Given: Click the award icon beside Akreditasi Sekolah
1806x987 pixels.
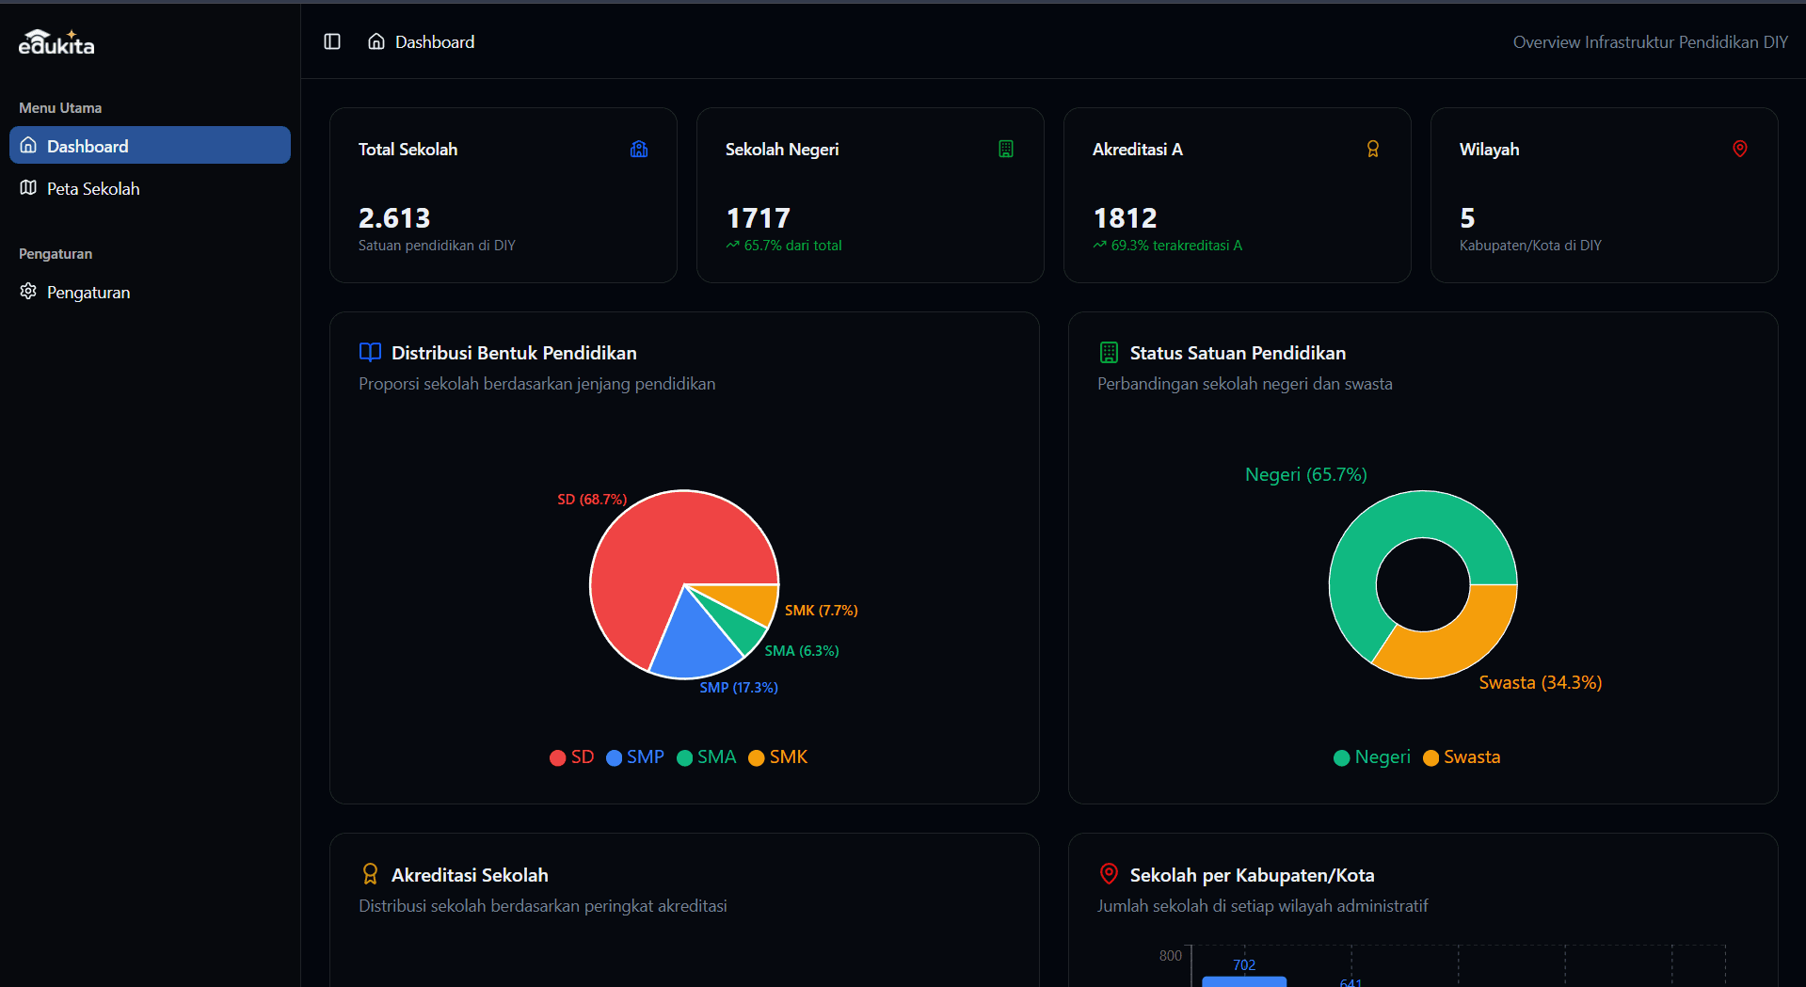Looking at the screenshot, I should click(370, 874).
